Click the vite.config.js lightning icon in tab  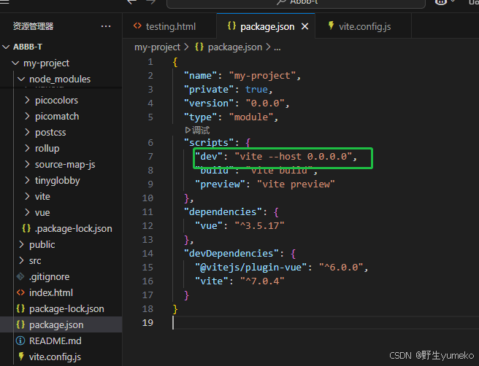coord(331,26)
